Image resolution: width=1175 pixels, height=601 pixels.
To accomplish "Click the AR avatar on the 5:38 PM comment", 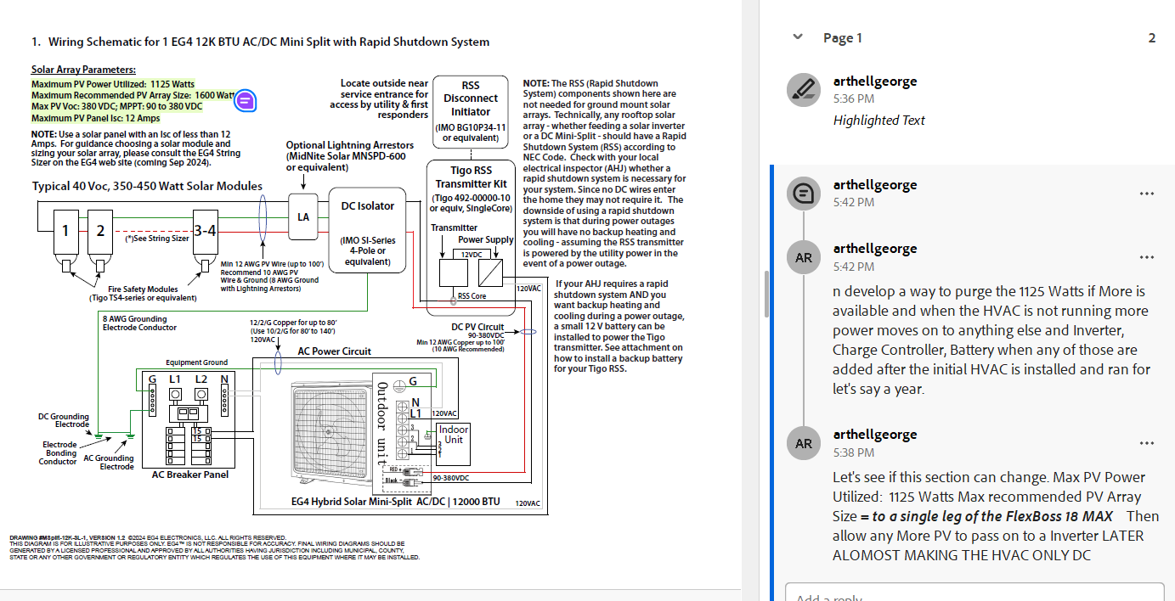I will coord(803,443).
